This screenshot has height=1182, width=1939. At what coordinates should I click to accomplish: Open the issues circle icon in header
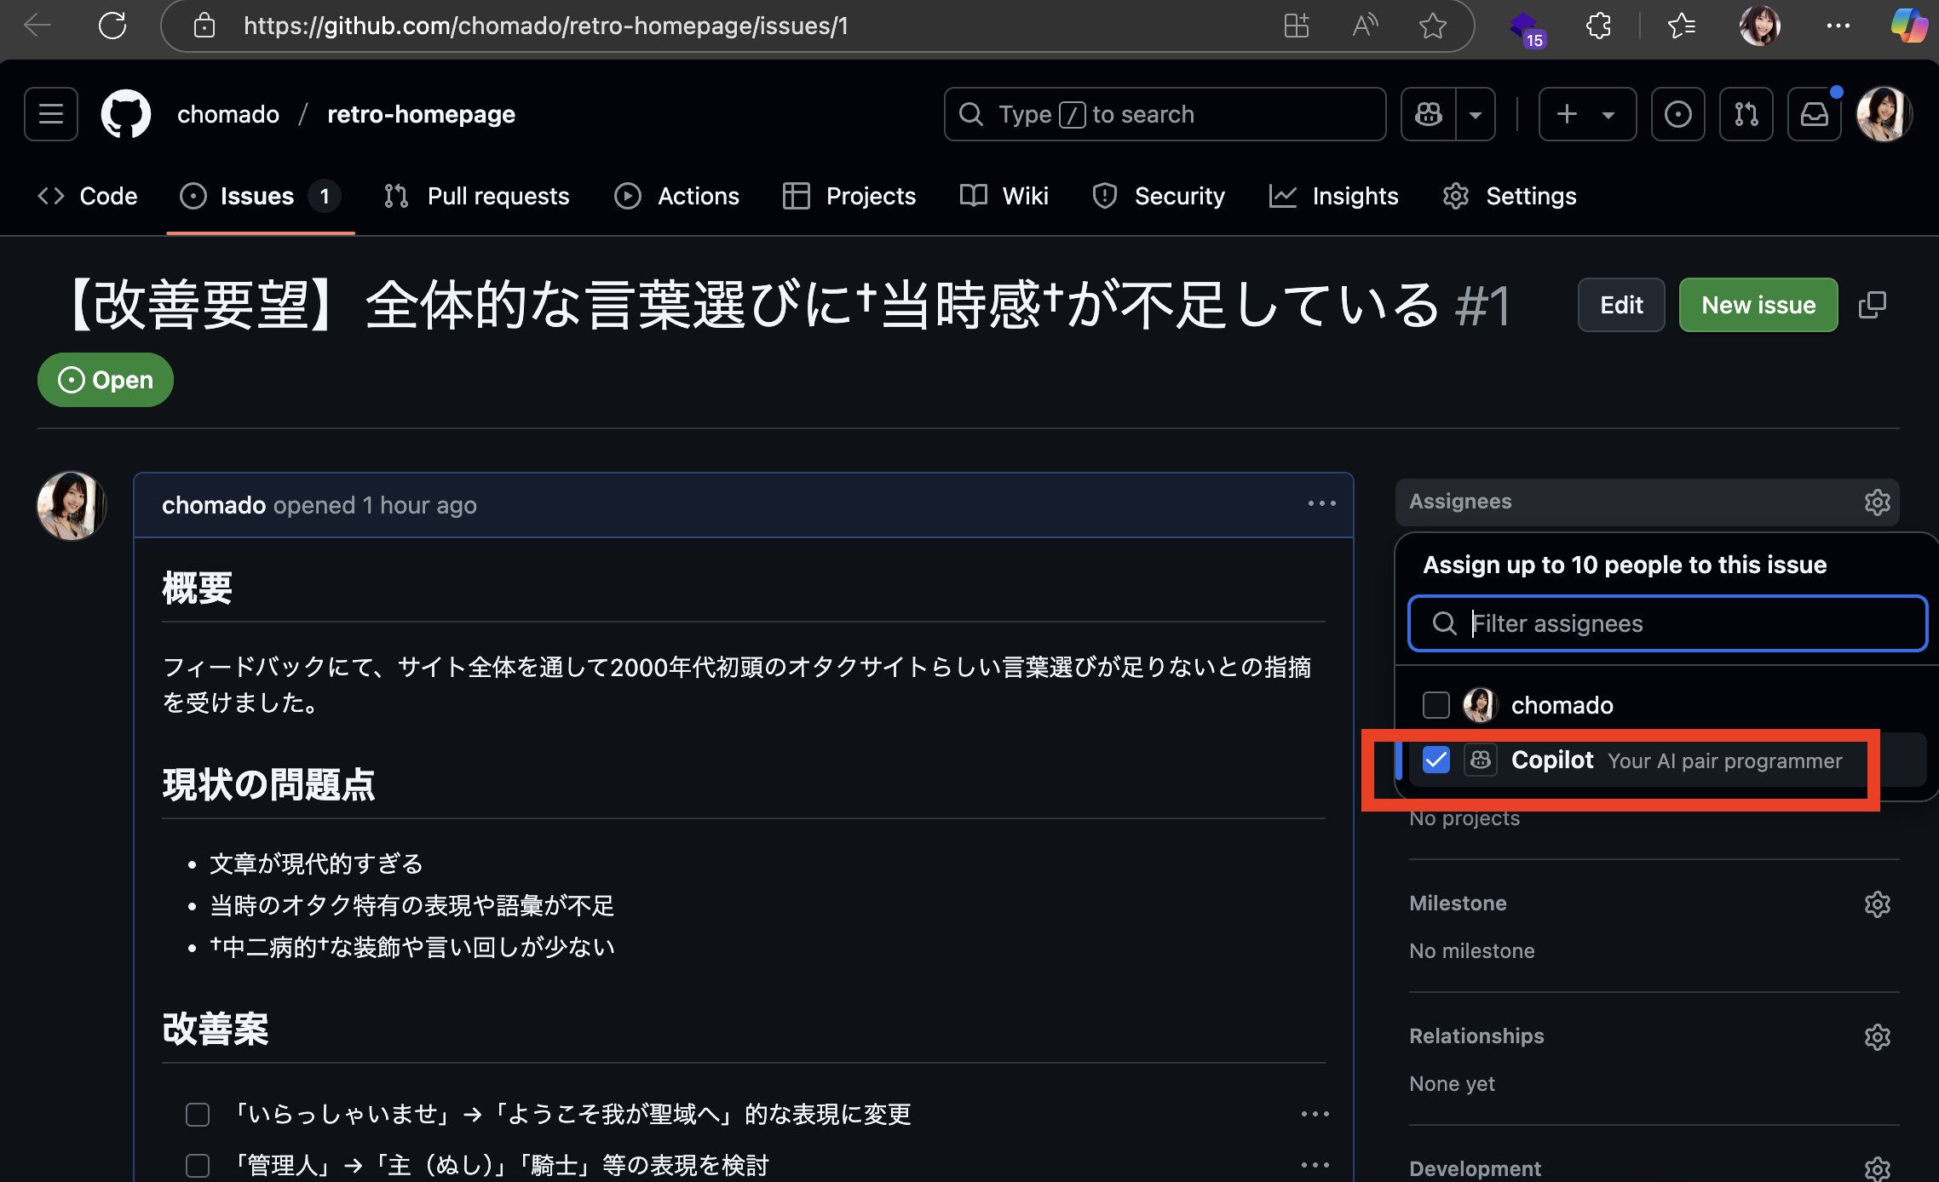1677,114
